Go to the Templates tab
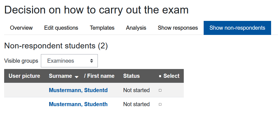The width and height of the screenshot is (278, 113). click(102, 28)
